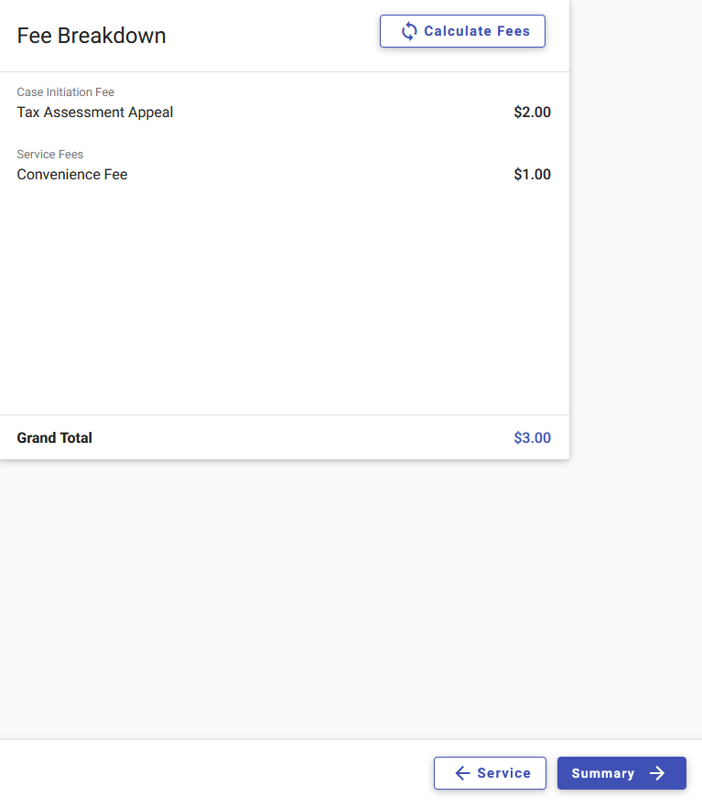Click the refresh icon on Calculate Fees
Viewport: 702px width, 807px height.
[409, 31]
